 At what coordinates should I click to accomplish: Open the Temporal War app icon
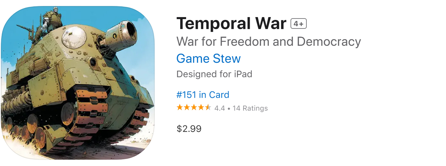77,83
